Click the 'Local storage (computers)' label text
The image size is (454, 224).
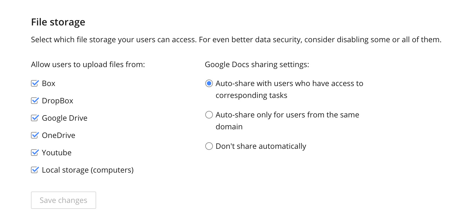click(x=88, y=170)
